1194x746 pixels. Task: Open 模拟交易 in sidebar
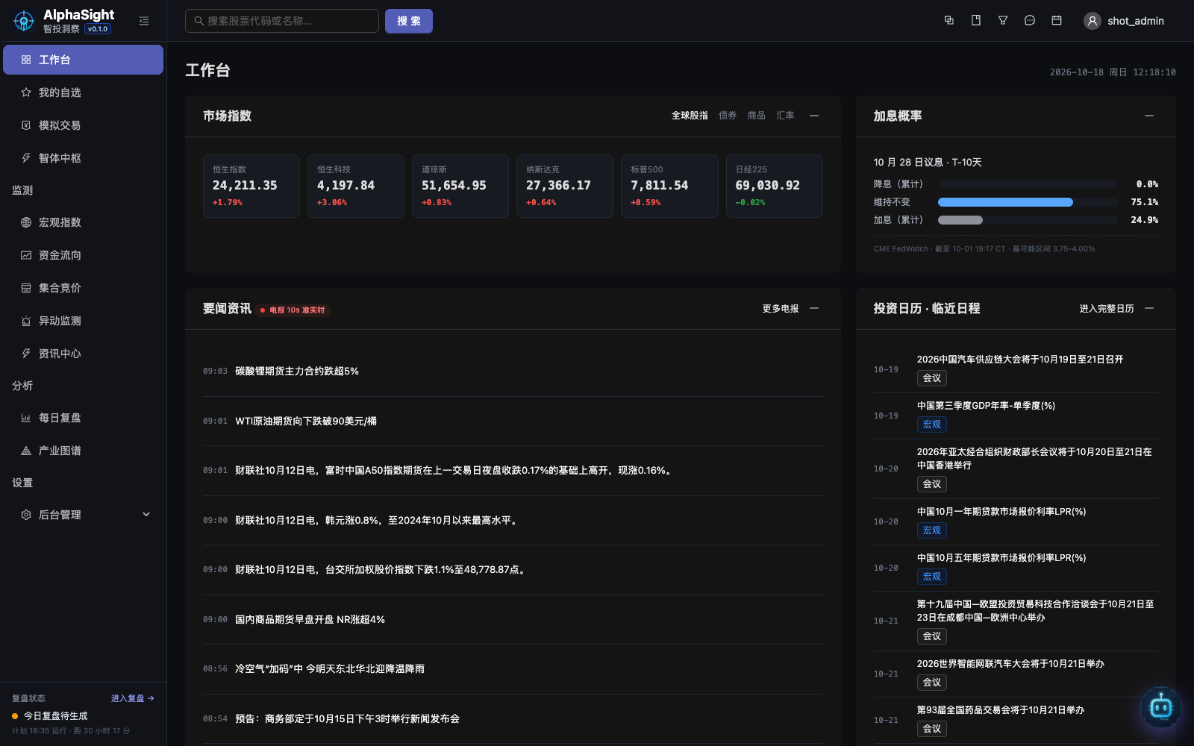[83, 125]
